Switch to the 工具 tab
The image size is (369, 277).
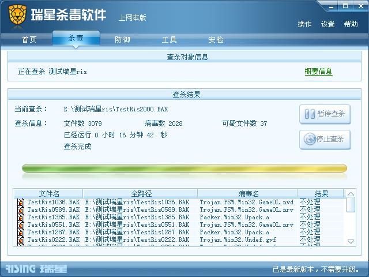point(169,39)
